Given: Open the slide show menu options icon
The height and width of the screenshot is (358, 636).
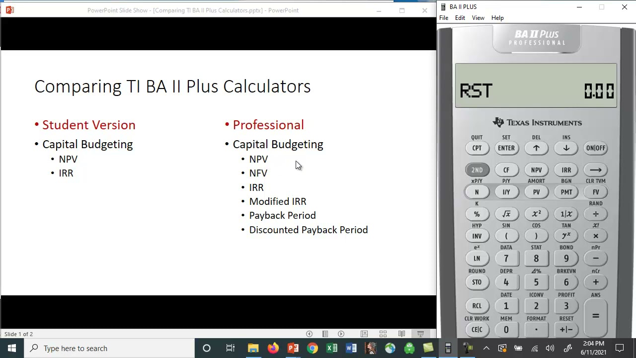Looking at the screenshot, I should (x=325, y=334).
